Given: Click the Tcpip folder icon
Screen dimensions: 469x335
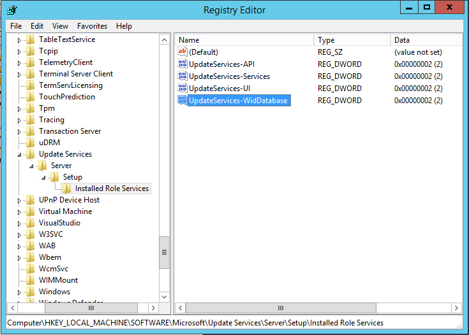Looking at the screenshot, I should 30,51.
